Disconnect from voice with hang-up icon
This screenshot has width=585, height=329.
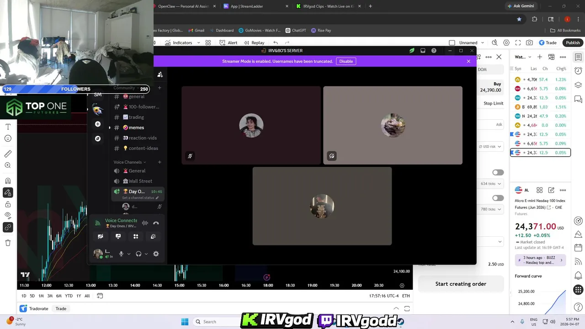coord(156,223)
